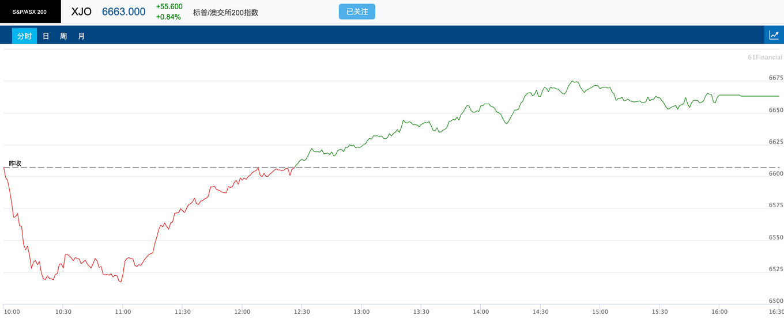The width and height of the screenshot is (784, 323).
Task: Click the 11:30 time axis label
Action: pos(183,312)
